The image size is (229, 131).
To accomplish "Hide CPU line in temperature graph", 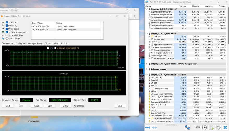I will (48, 48).
